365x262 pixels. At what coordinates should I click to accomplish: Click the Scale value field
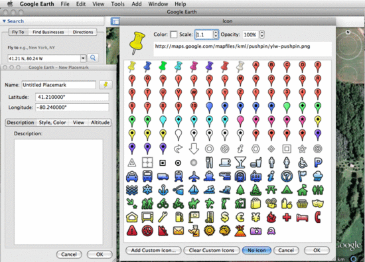coord(204,34)
